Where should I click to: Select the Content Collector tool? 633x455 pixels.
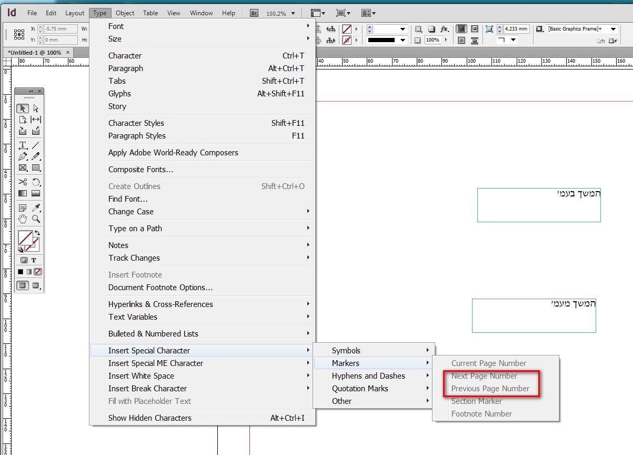click(23, 131)
